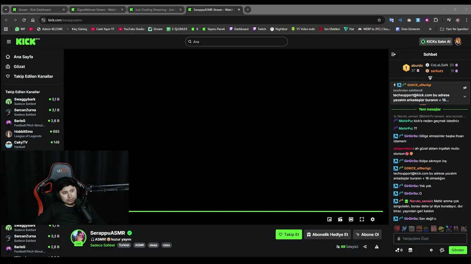Open the user profile avatar

pyautogui.click(x=458, y=41)
